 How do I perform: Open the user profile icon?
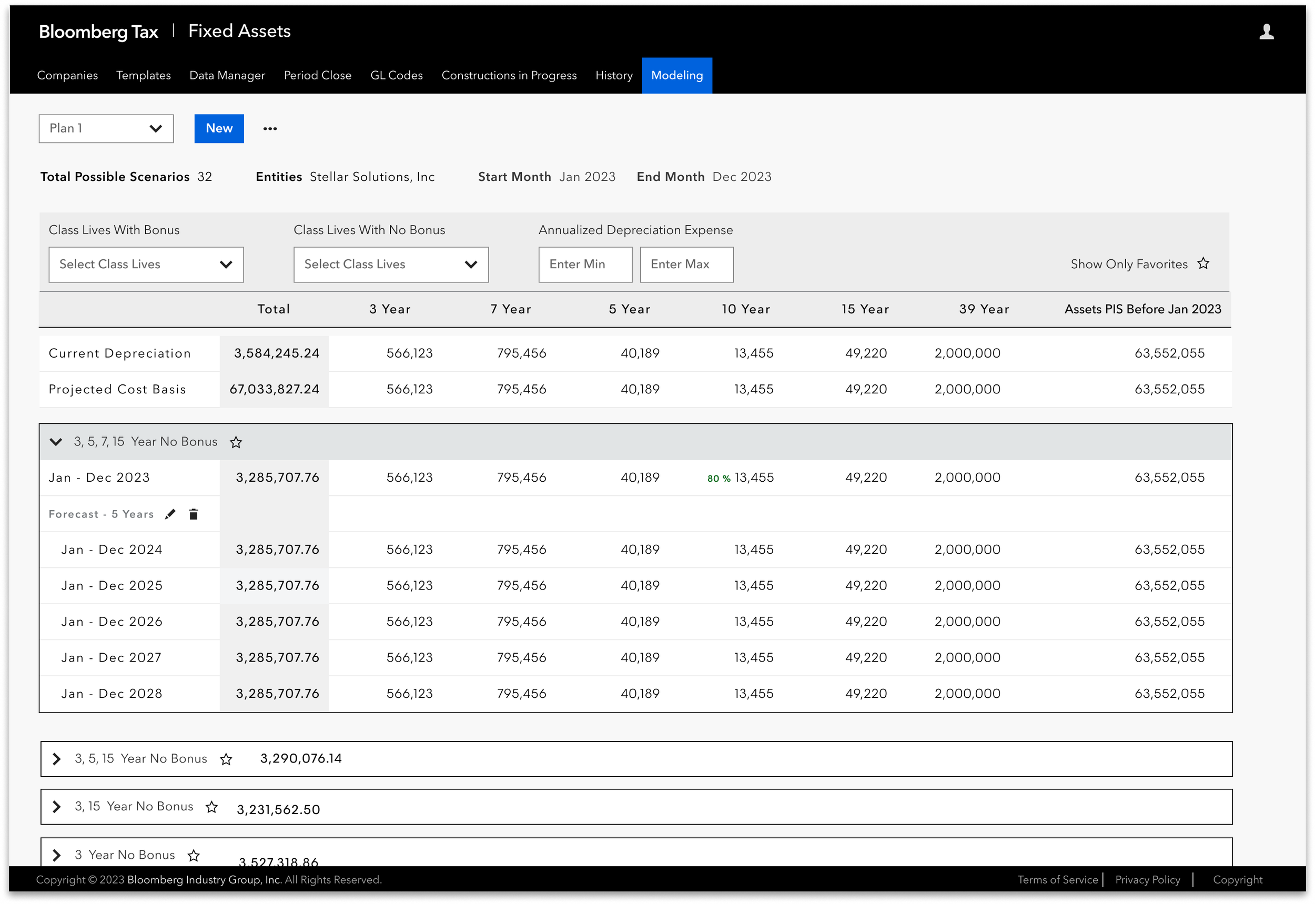pos(1266,31)
